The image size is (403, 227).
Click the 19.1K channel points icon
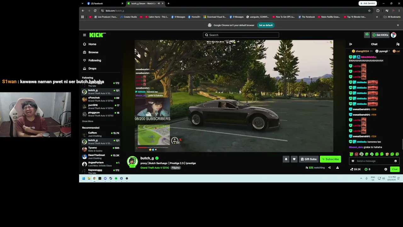[352, 169]
